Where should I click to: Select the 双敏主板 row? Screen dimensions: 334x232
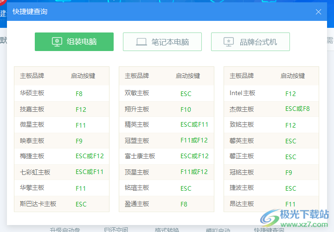137,93
